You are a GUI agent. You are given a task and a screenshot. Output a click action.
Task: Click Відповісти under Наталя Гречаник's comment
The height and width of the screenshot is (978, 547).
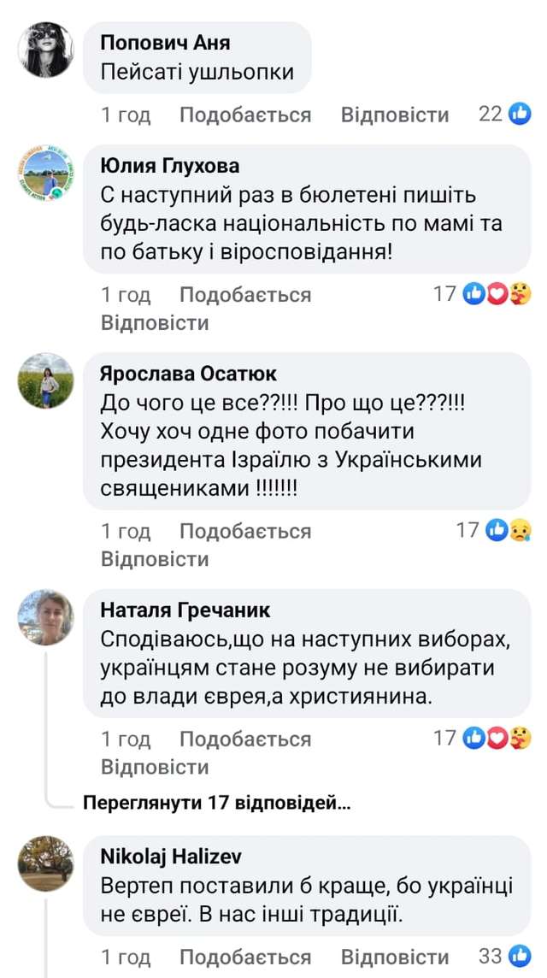click(155, 767)
